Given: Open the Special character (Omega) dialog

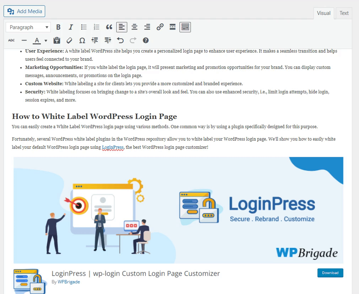Looking at the screenshot, I should [82, 40].
